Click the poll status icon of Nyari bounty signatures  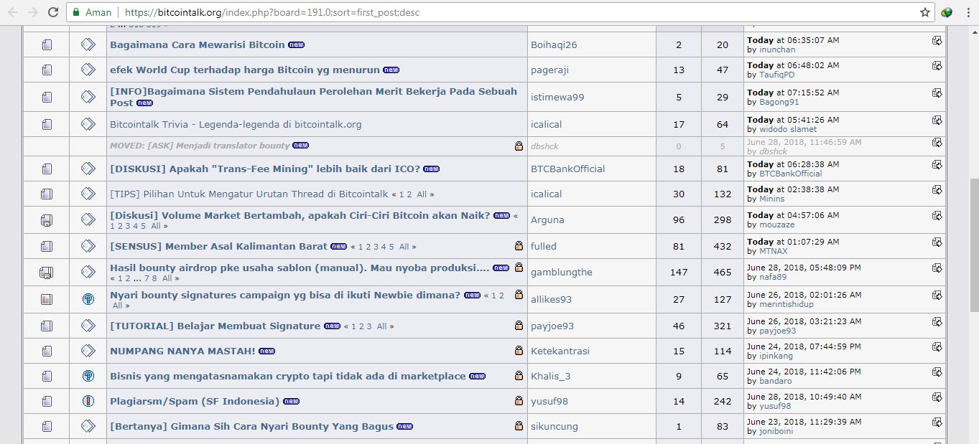pos(47,299)
